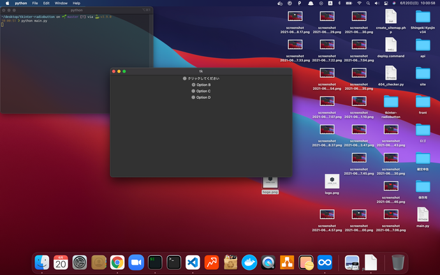This screenshot has height=275, width=440.
Task: Open Zoom from the dock
Action: point(136,262)
